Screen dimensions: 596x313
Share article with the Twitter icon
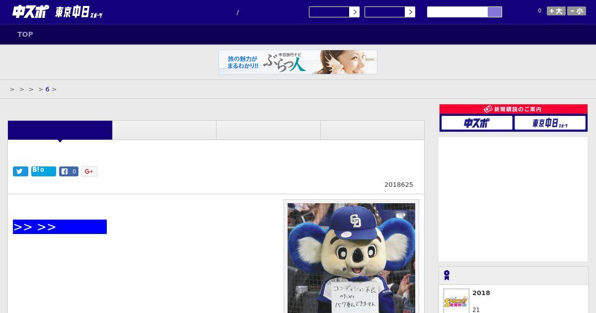click(x=20, y=171)
